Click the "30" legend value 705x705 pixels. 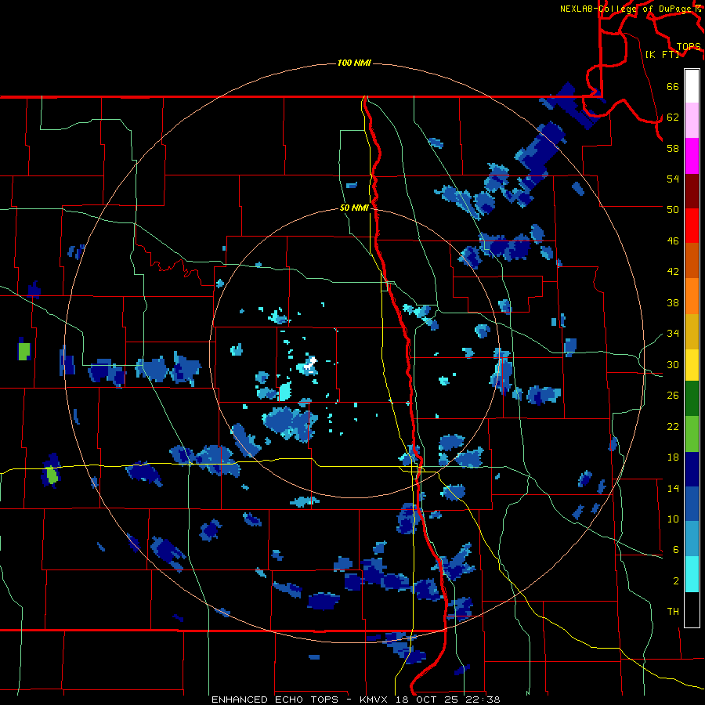point(673,364)
